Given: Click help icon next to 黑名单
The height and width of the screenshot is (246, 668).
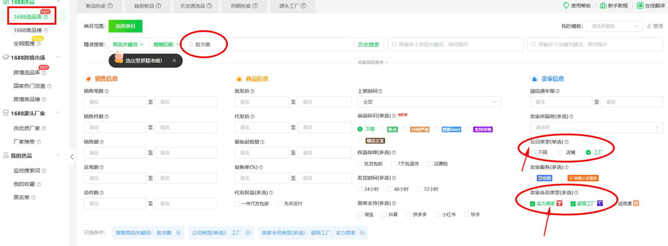Looking at the screenshot, I should [x=33, y=197].
